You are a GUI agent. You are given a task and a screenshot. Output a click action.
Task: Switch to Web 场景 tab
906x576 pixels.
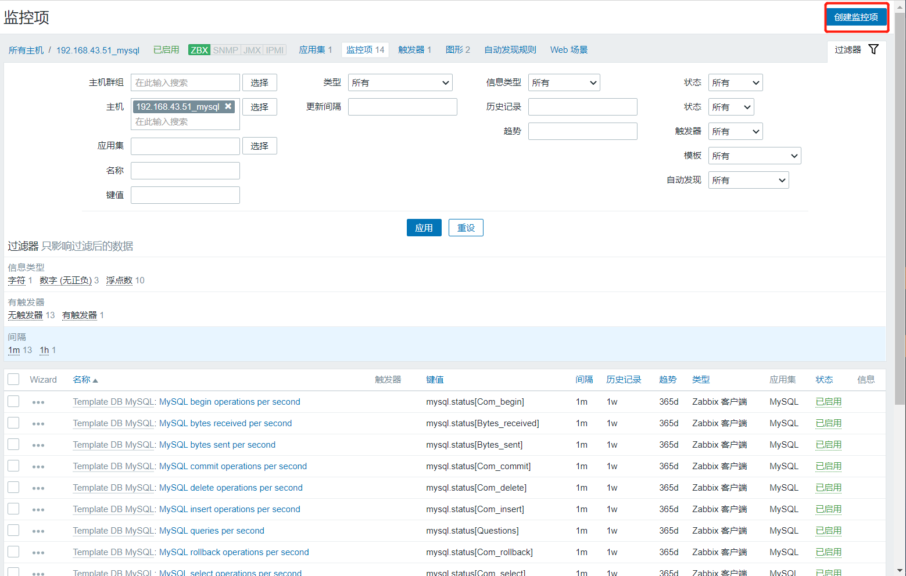pyautogui.click(x=569, y=50)
